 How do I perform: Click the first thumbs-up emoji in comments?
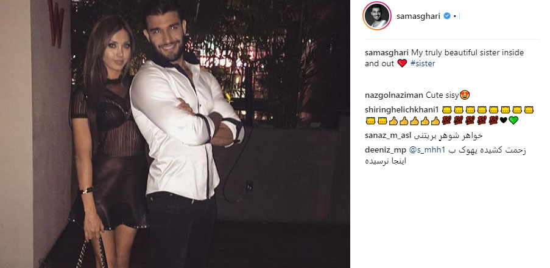pos(393,121)
